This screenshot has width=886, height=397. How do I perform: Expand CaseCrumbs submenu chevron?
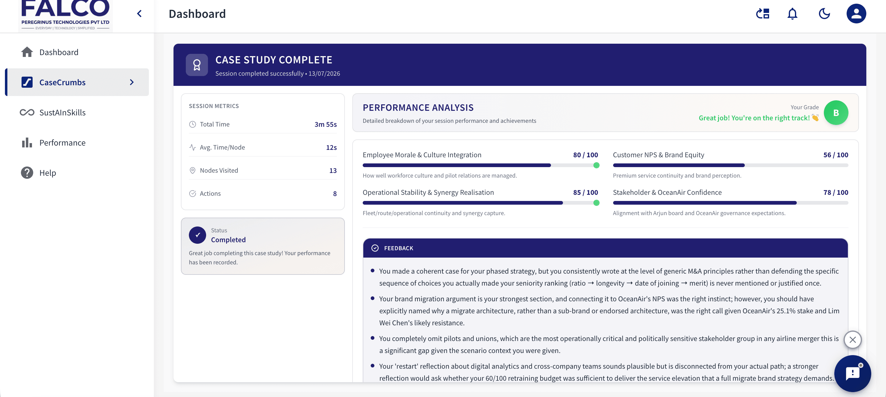132,82
